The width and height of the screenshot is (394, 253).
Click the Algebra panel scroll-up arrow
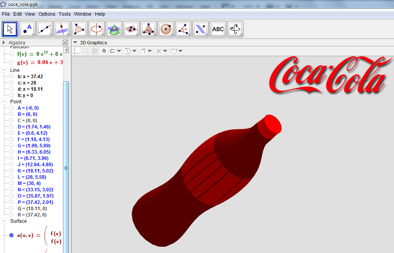point(66,50)
